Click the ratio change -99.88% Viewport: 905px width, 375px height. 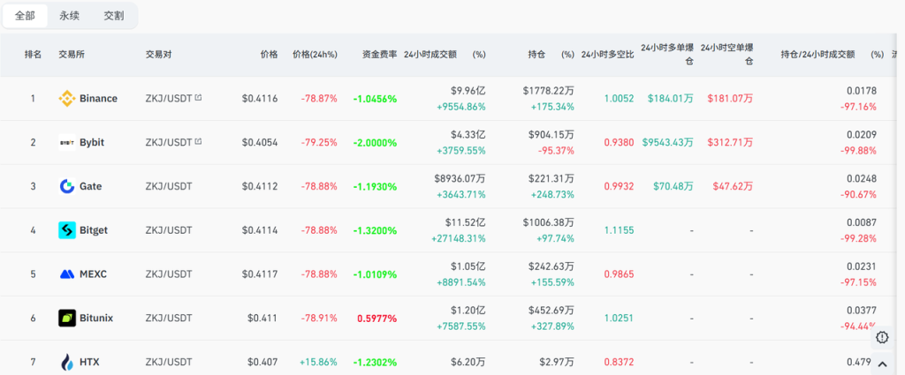(x=858, y=151)
